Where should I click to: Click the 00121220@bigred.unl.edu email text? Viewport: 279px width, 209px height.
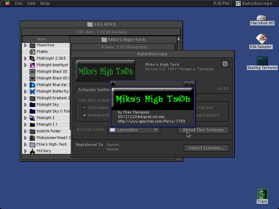[141, 117]
